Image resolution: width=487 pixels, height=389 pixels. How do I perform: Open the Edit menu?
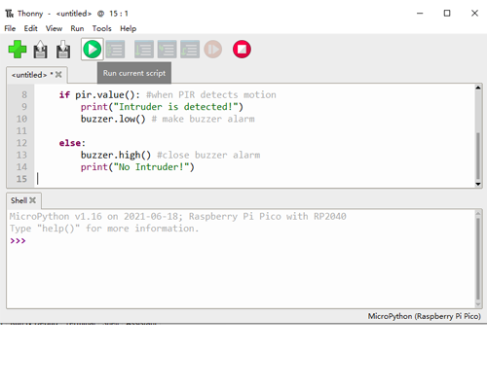[x=30, y=28]
